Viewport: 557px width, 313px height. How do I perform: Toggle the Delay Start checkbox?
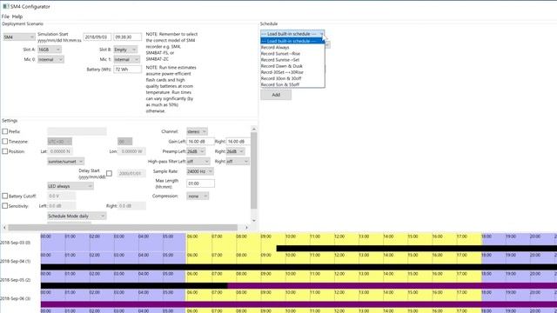109,174
